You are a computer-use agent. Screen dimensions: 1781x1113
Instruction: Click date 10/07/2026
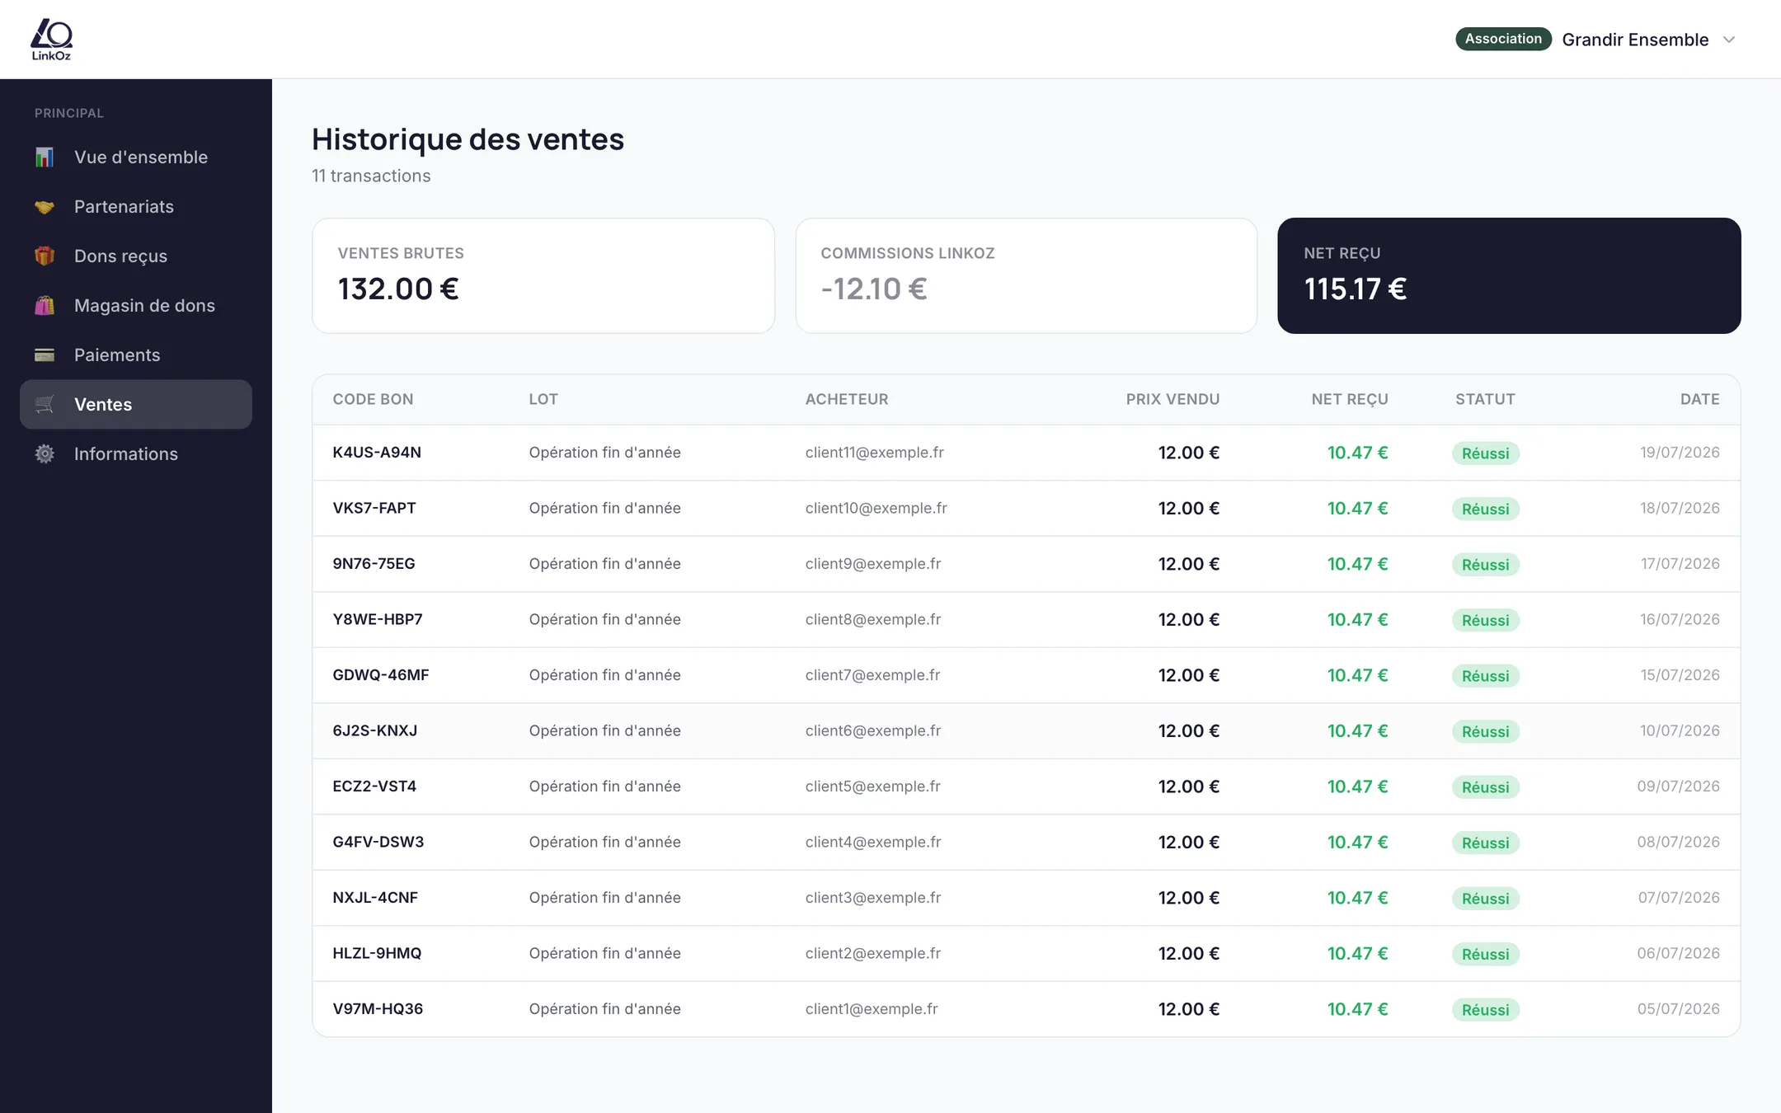tap(1680, 730)
